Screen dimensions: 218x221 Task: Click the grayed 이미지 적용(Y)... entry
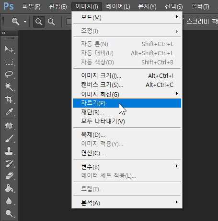[x=127, y=144]
